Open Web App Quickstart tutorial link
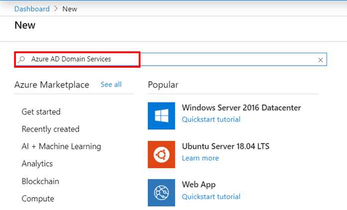This screenshot has height=210, width=347. (211, 197)
